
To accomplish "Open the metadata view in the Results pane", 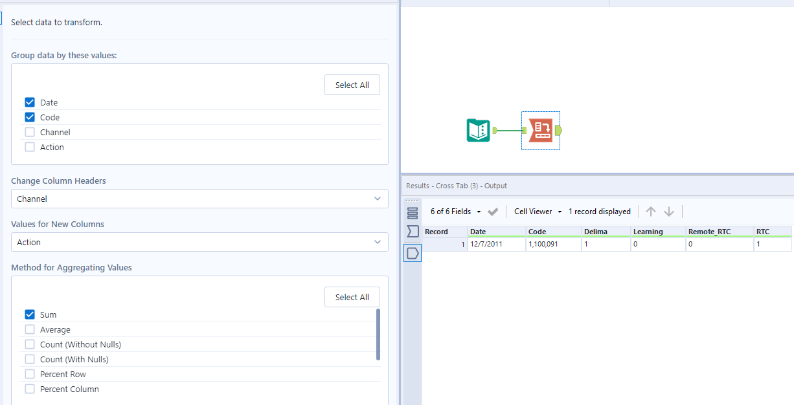I will point(413,231).
